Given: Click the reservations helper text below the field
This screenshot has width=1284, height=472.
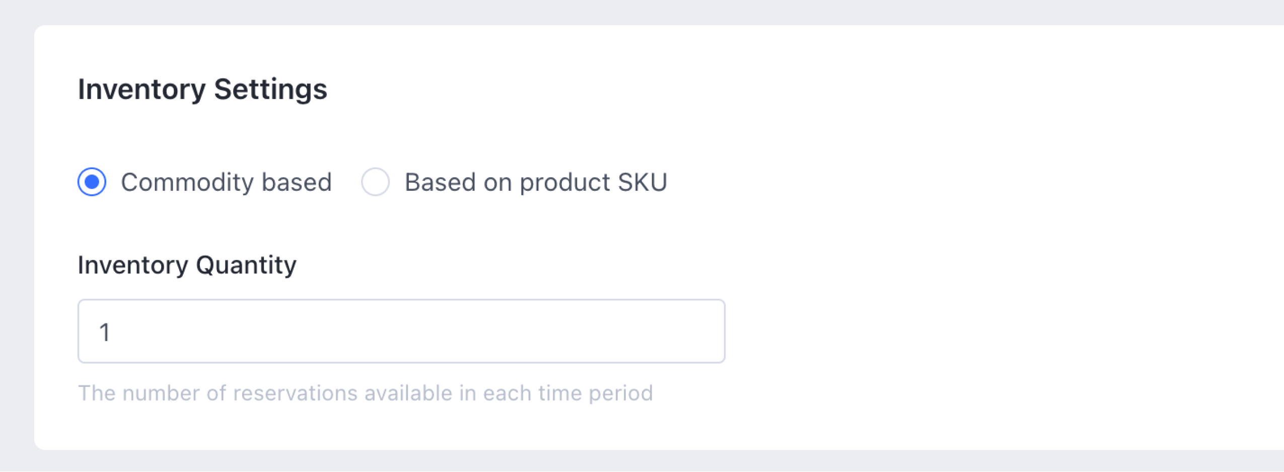Looking at the screenshot, I should pos(365,393).
